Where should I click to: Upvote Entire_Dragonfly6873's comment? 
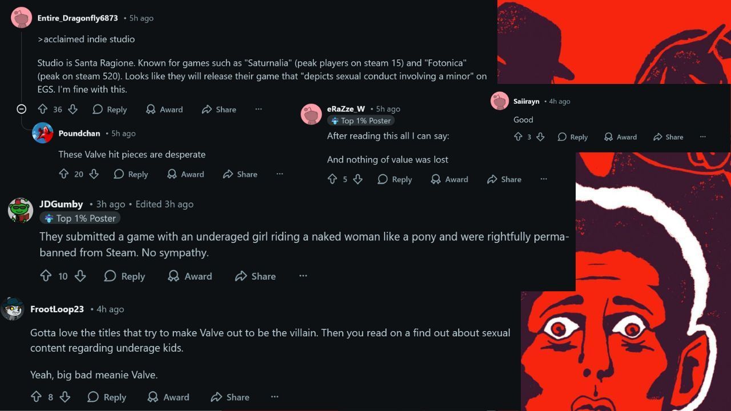[42, 109]
